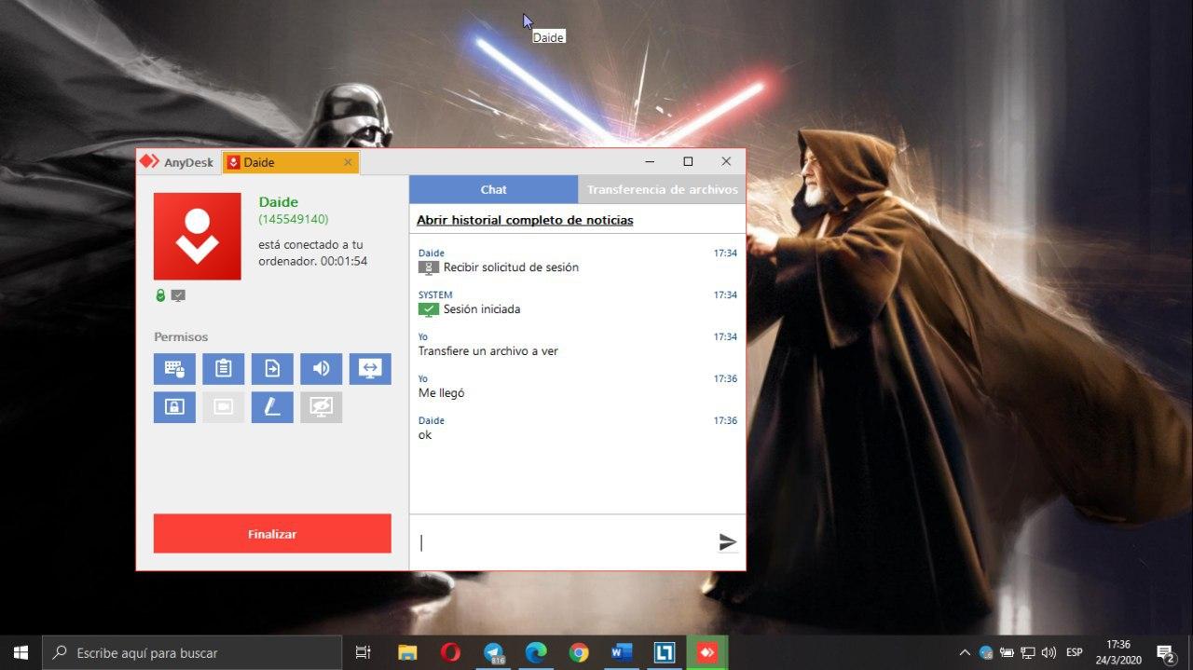Click the Permisos section heading
Viewport: 1193px width, 670px height.
pos(181,337)
